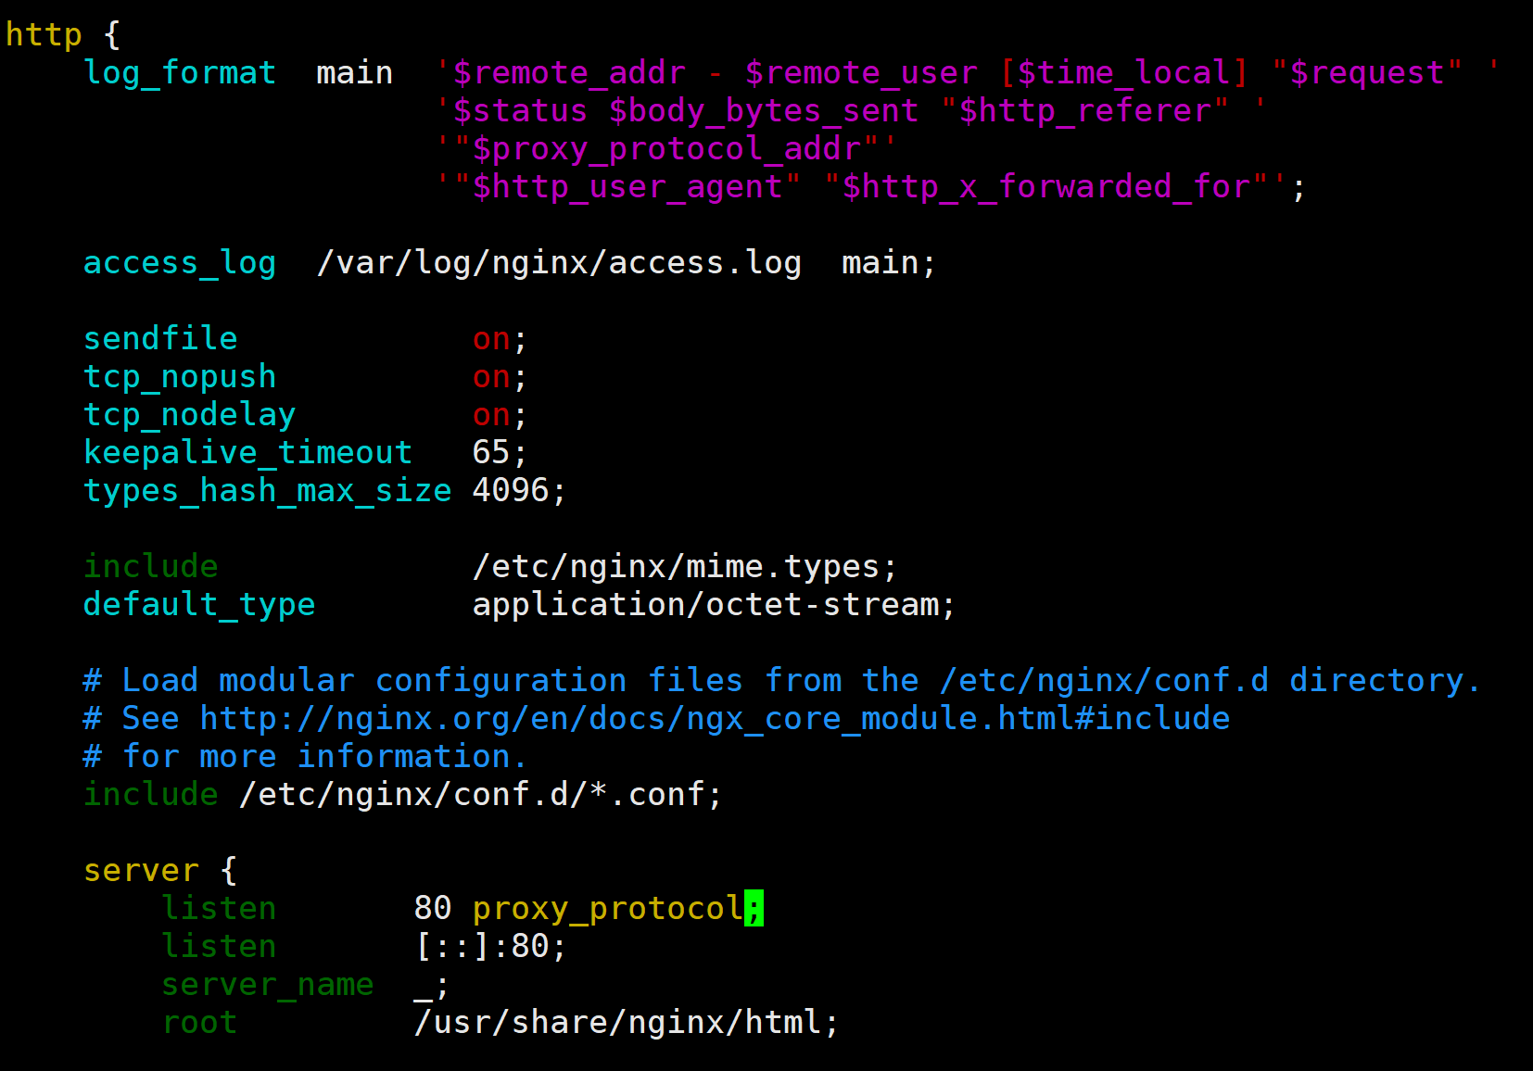This screenshot has height=1071, width=1533.
Task: Click the sendfile directive name
Action: pyautogui.click(x=160, y=339)
